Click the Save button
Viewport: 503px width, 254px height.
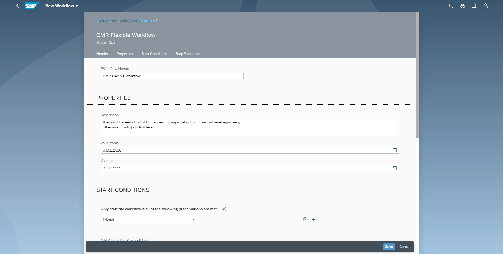[x=389, y=247]
